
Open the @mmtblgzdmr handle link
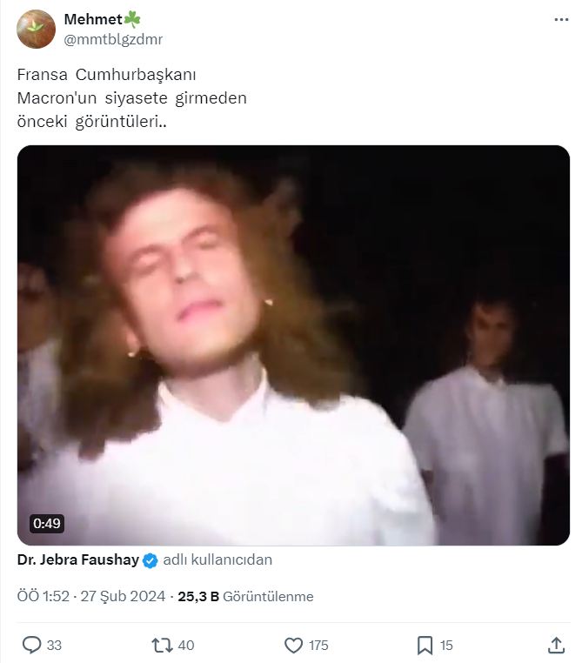pyautogui.click(x=113, y=39)
